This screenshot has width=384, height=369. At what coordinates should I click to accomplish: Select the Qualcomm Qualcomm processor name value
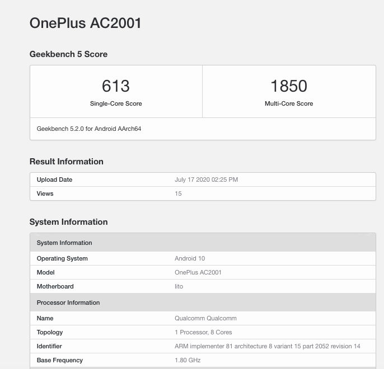tap(205, 318)
